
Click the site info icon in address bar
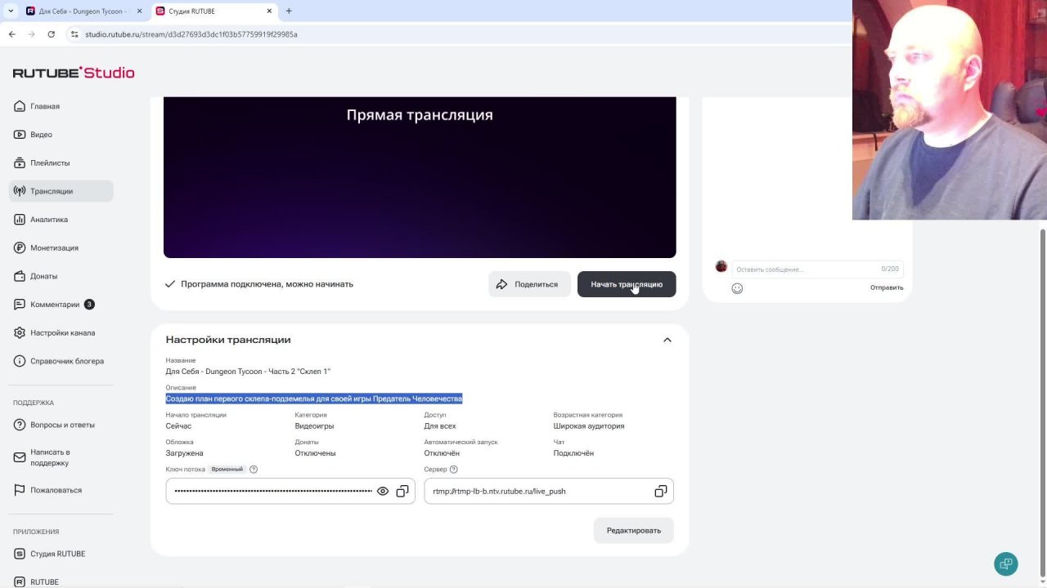pos(74,34)
